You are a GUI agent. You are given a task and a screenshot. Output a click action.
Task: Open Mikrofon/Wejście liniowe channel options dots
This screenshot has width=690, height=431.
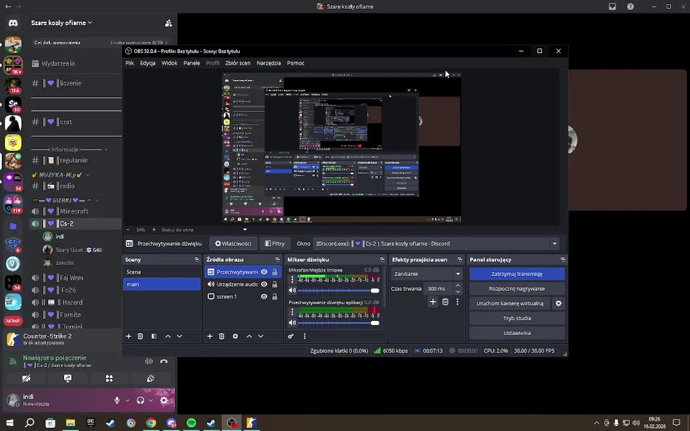(292, 280)
